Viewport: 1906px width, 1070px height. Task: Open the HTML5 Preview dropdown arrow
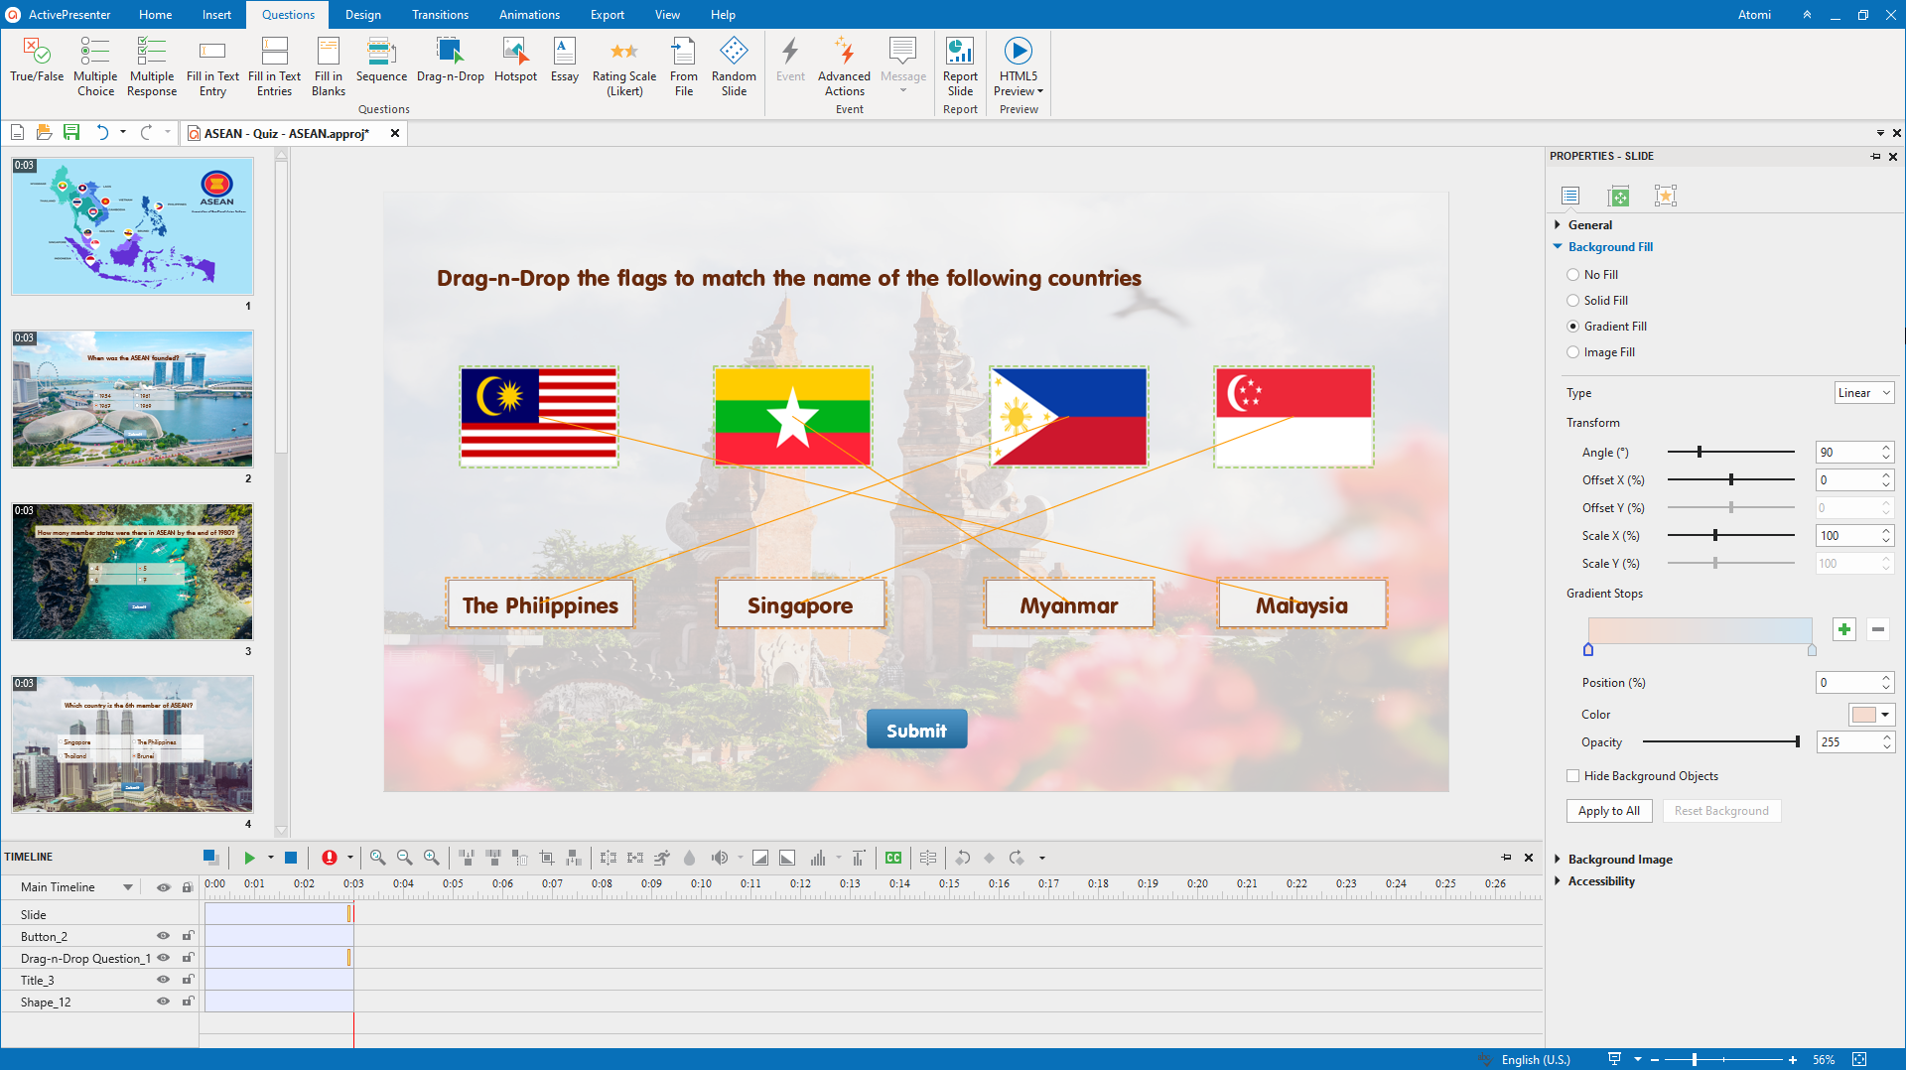coord(1040,91)
